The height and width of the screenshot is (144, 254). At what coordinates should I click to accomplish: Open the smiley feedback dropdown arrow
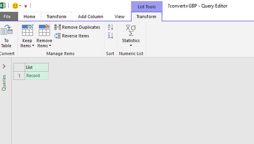tap(20, 6)
